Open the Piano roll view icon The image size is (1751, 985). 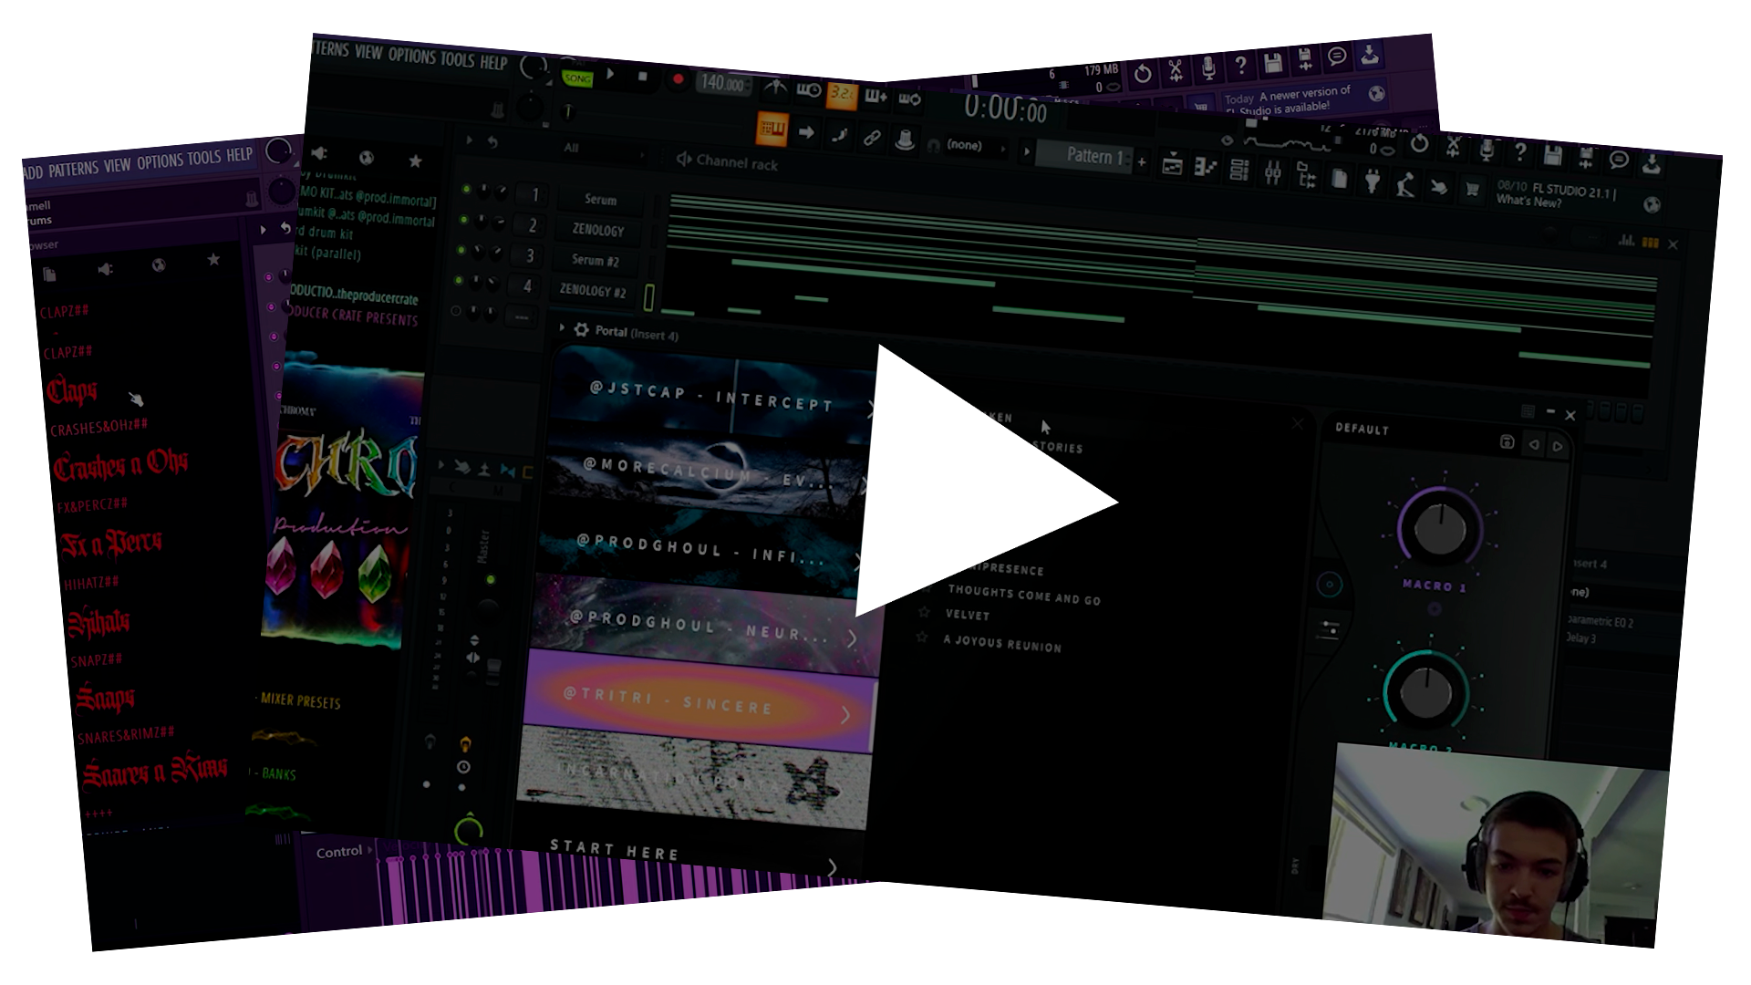[x=1205, y=167]
